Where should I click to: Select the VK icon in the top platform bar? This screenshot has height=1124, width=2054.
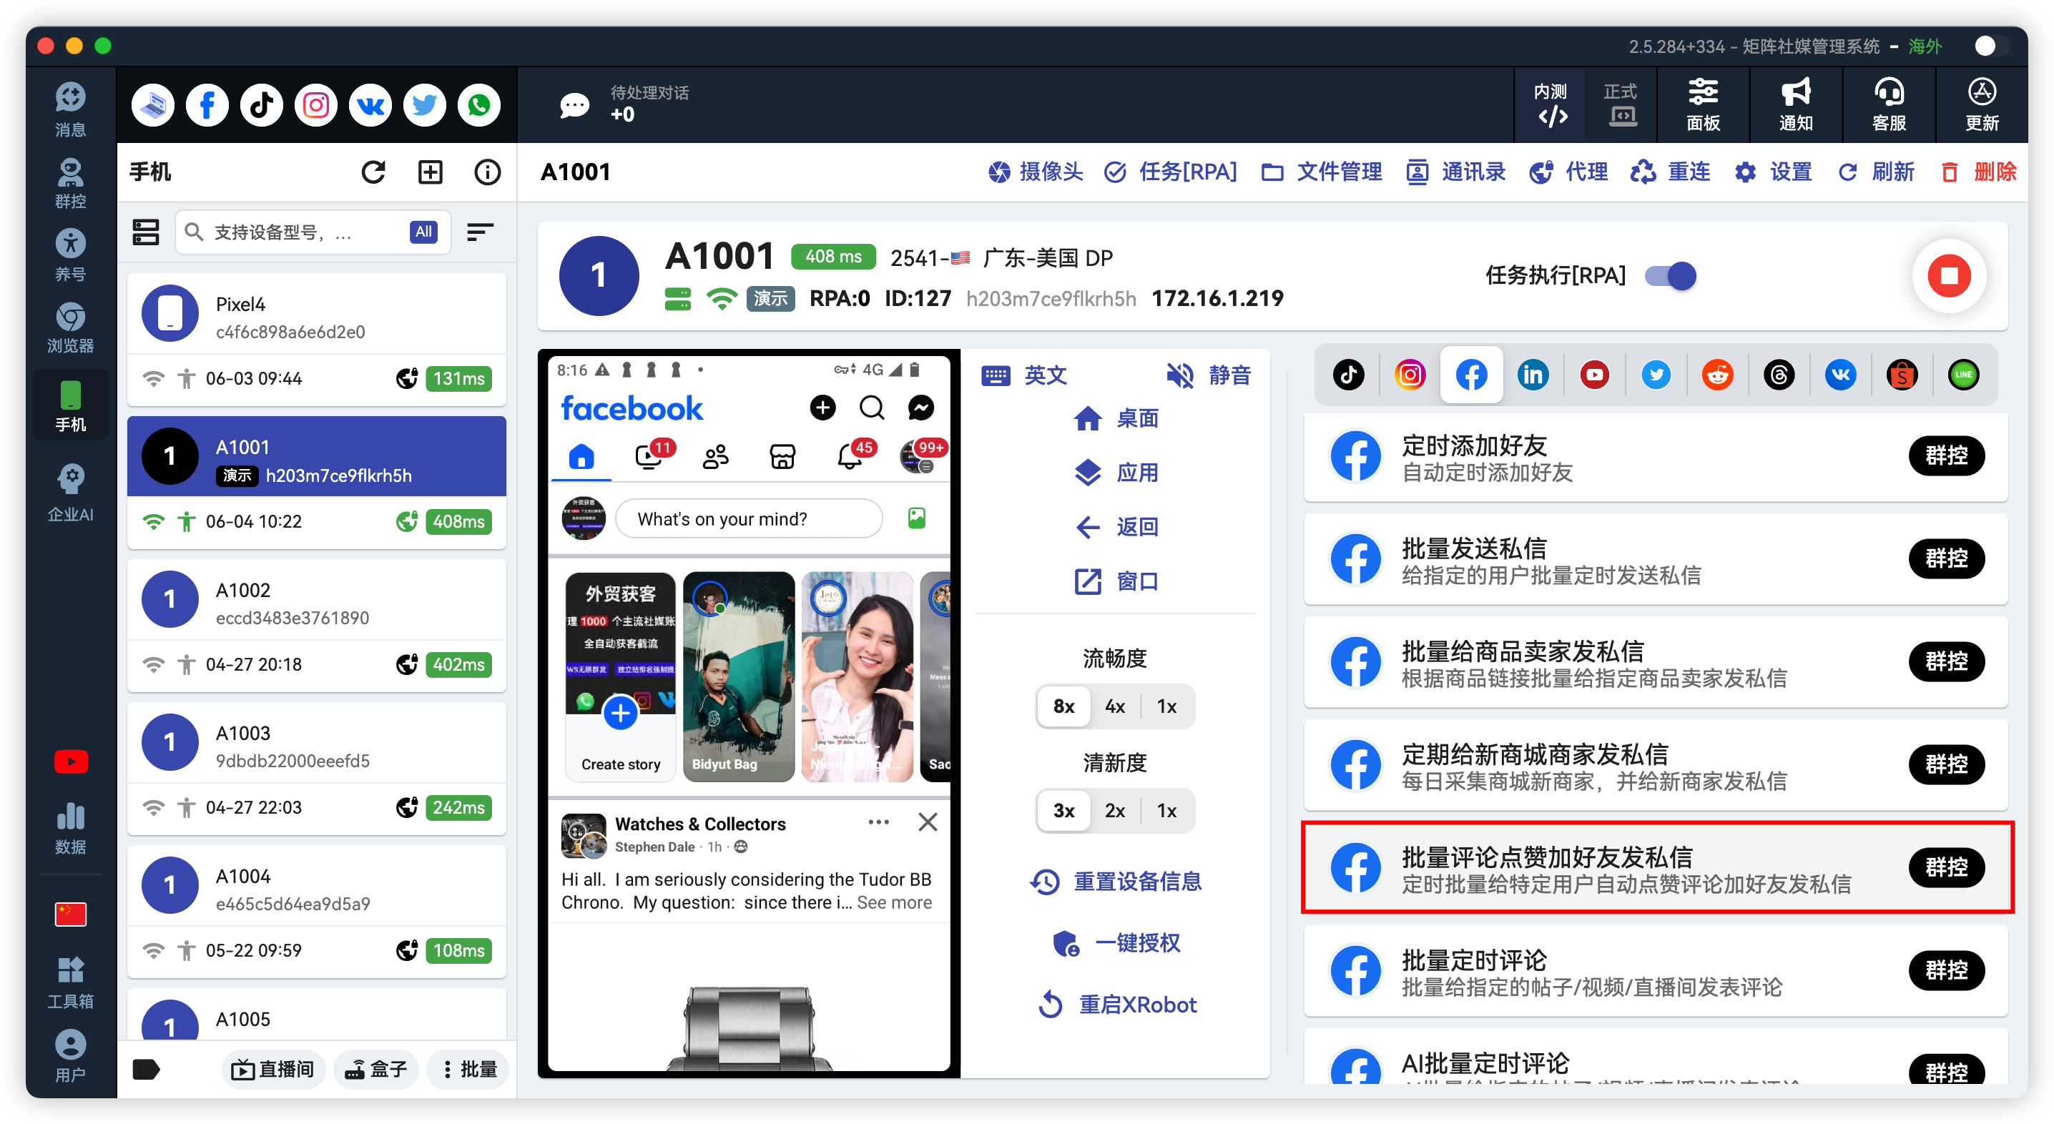370,105
